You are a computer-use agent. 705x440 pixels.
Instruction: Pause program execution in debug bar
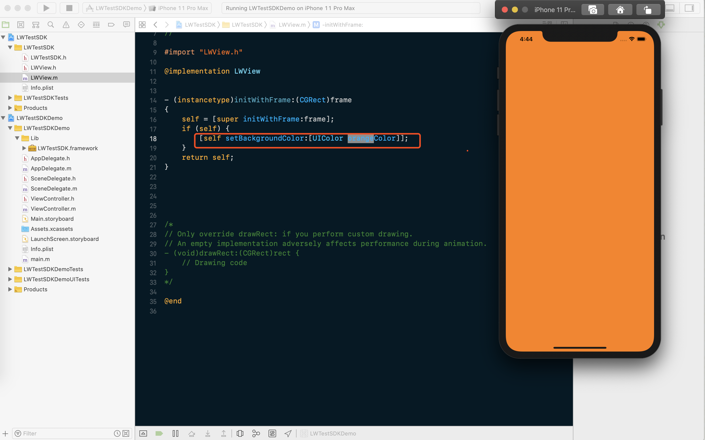pos(175,433)
